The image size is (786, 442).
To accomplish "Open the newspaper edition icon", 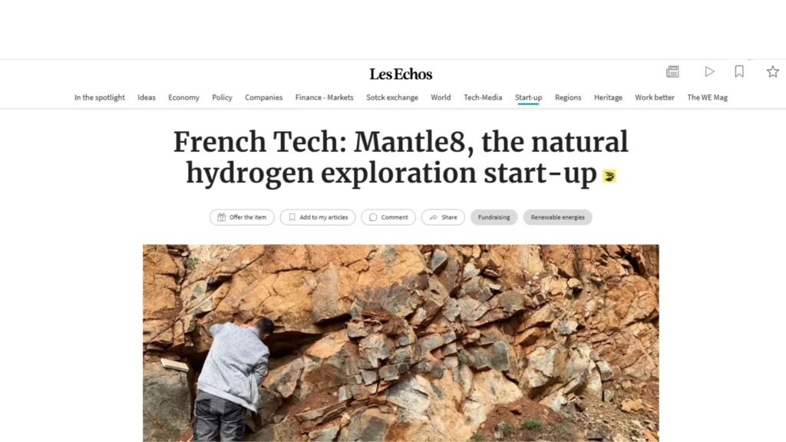I will click(x=672, y=71).
